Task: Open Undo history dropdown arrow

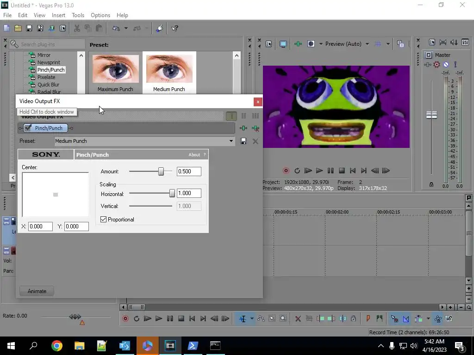Action: (x=126, y=28)
